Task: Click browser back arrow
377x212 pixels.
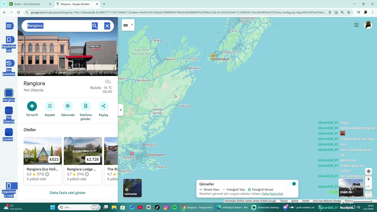Action: coord(4,12)
